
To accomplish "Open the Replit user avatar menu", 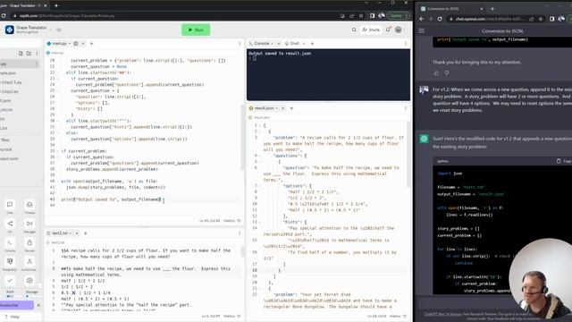I will (399, 30).
